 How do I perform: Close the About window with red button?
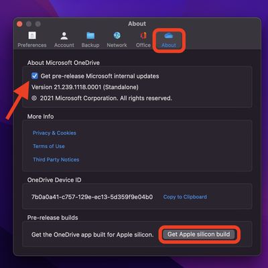pos(19,24)
